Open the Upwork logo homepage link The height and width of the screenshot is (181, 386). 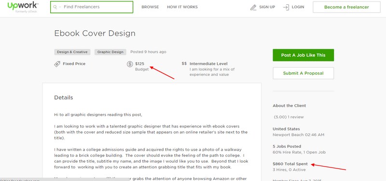pos(23,7)
